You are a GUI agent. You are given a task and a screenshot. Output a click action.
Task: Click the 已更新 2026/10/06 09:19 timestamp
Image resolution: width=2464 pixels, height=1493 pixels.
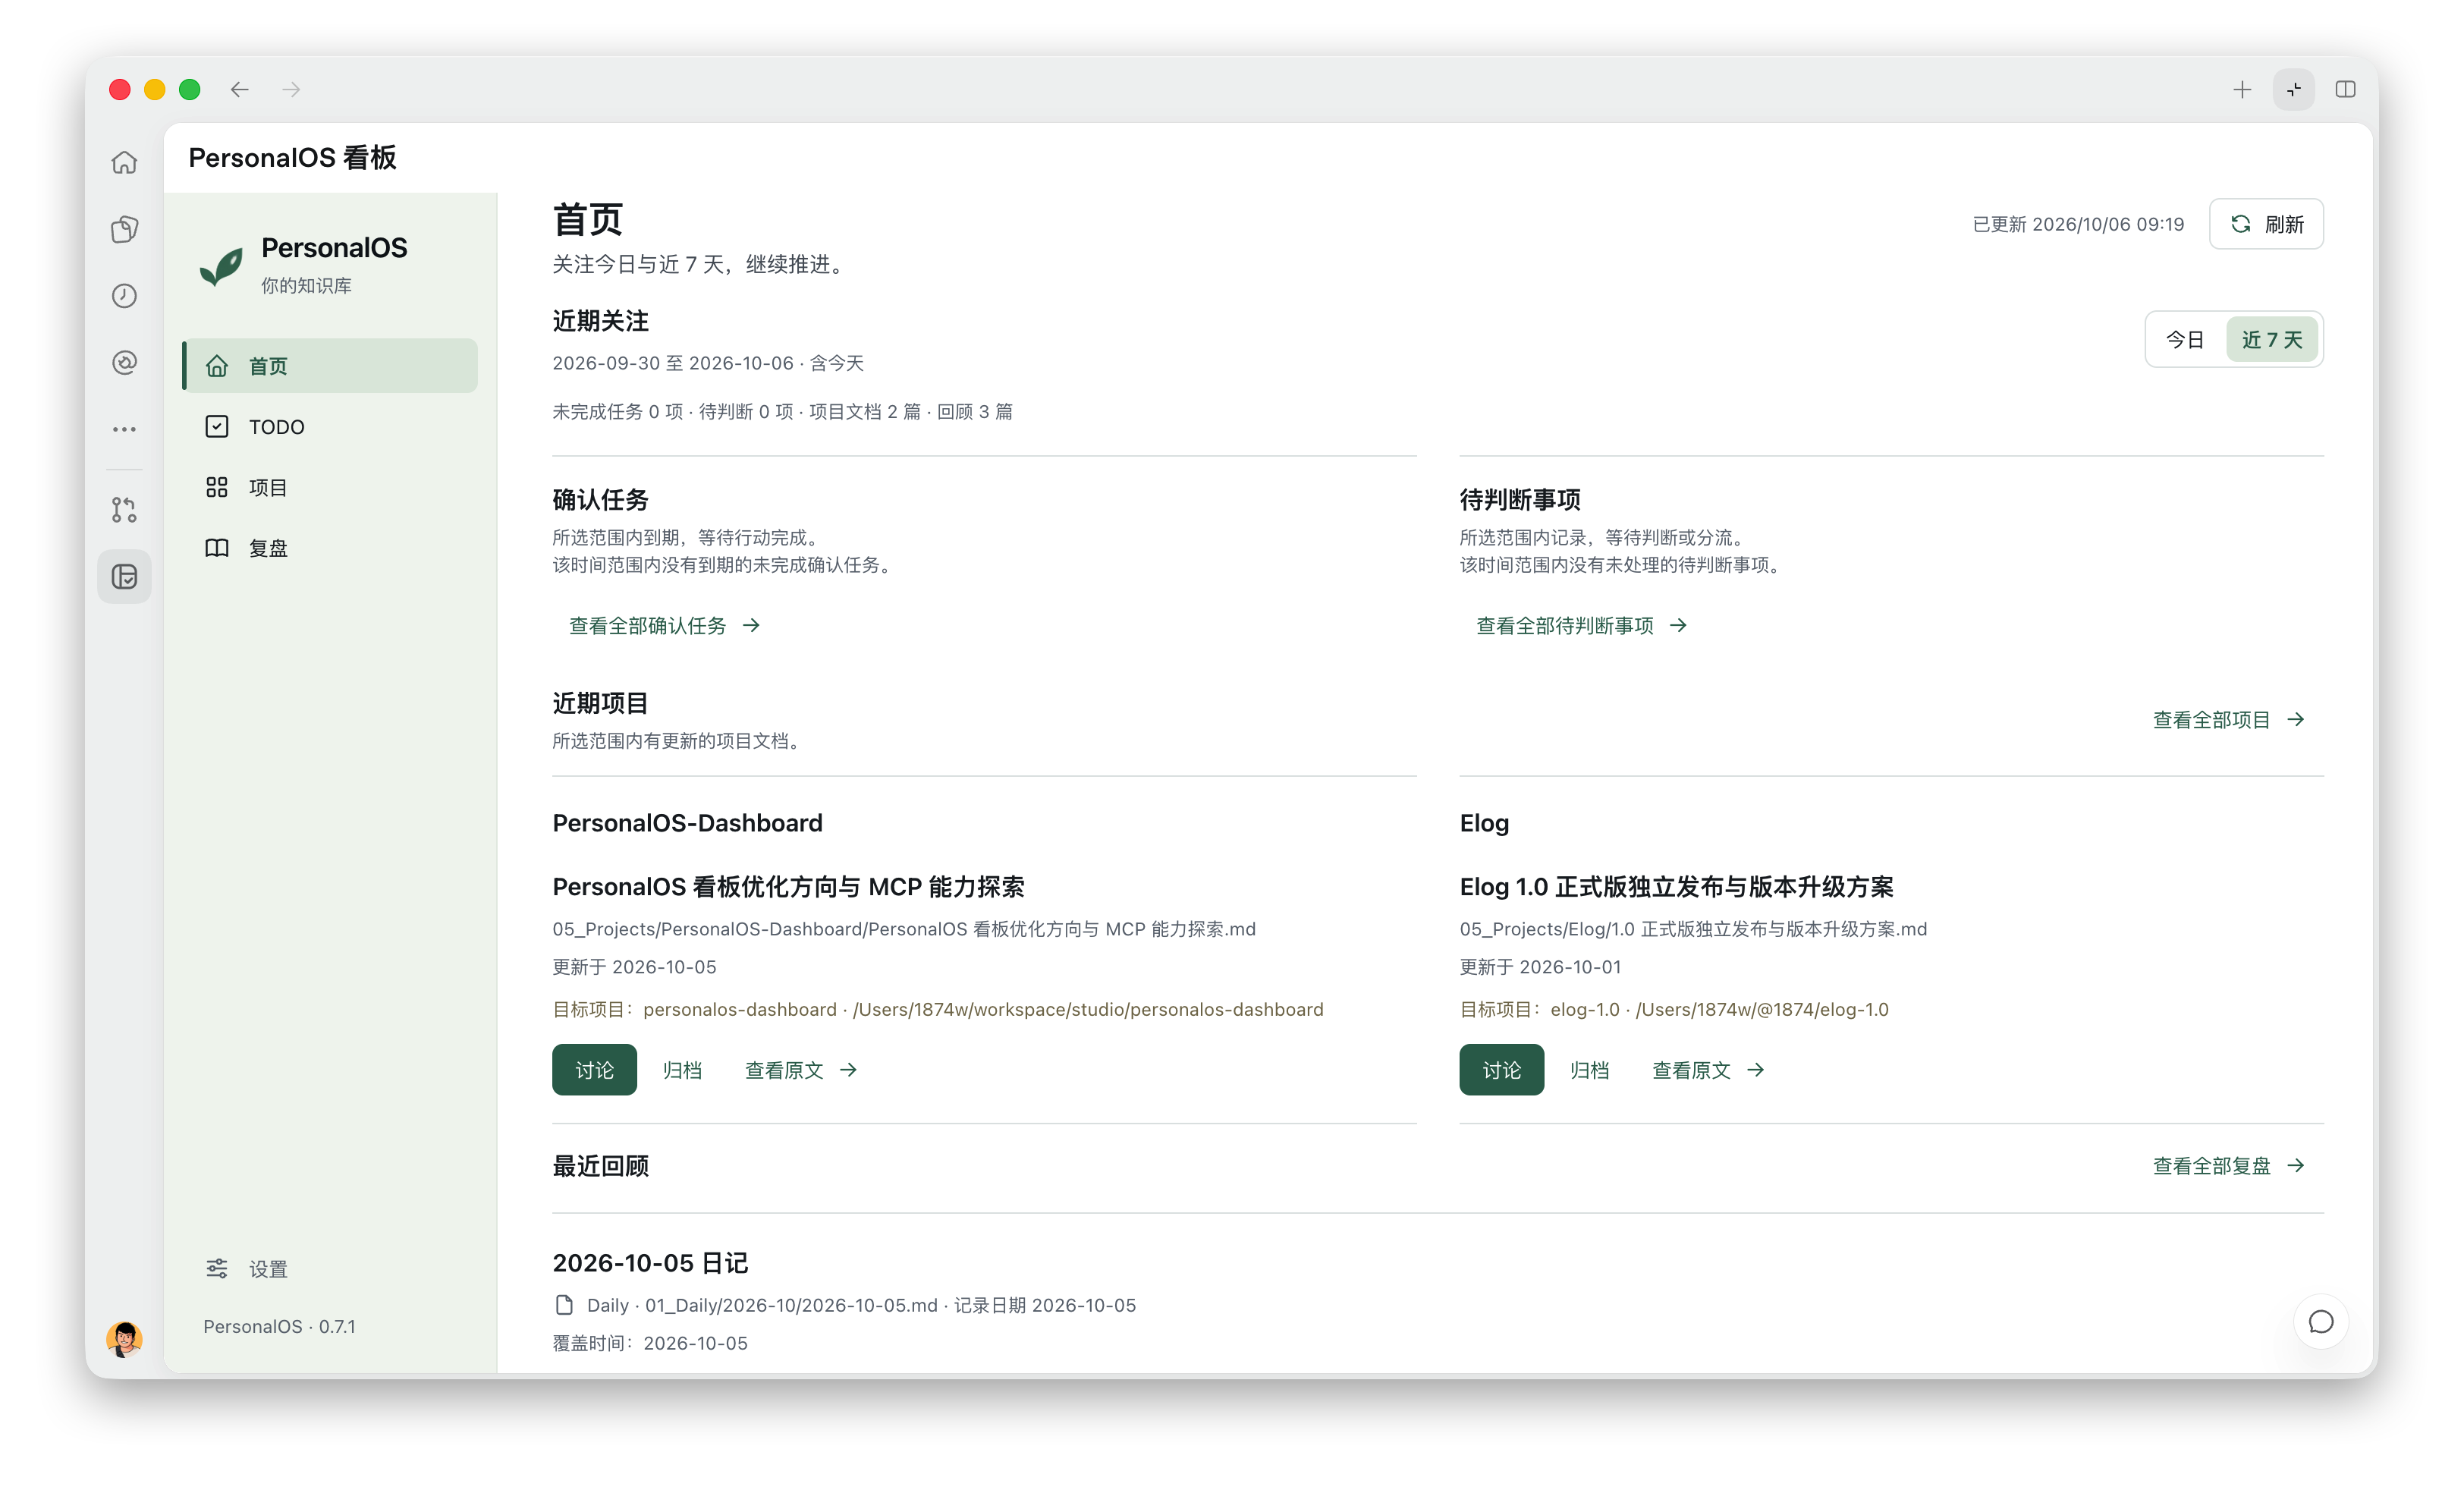coord(2078,224)
